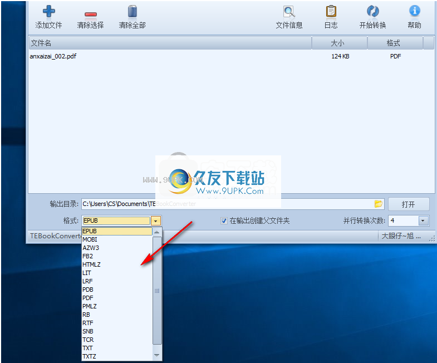This screenshot has height=363, width=437.
Task: Select TXTZ in the format list
Action: point(117,356)
